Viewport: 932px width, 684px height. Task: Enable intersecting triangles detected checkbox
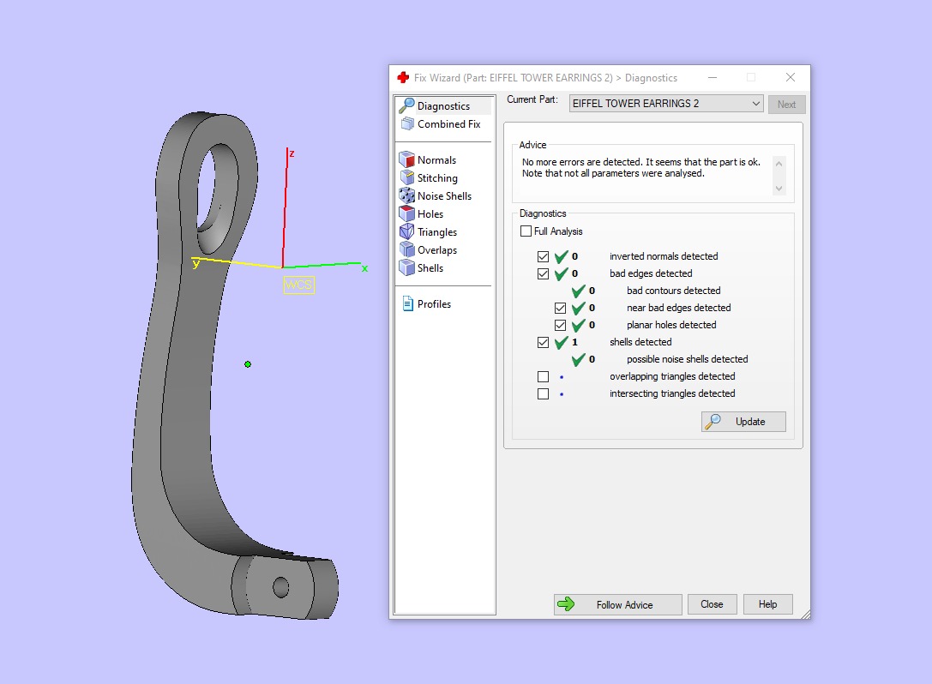coord(543,394)
